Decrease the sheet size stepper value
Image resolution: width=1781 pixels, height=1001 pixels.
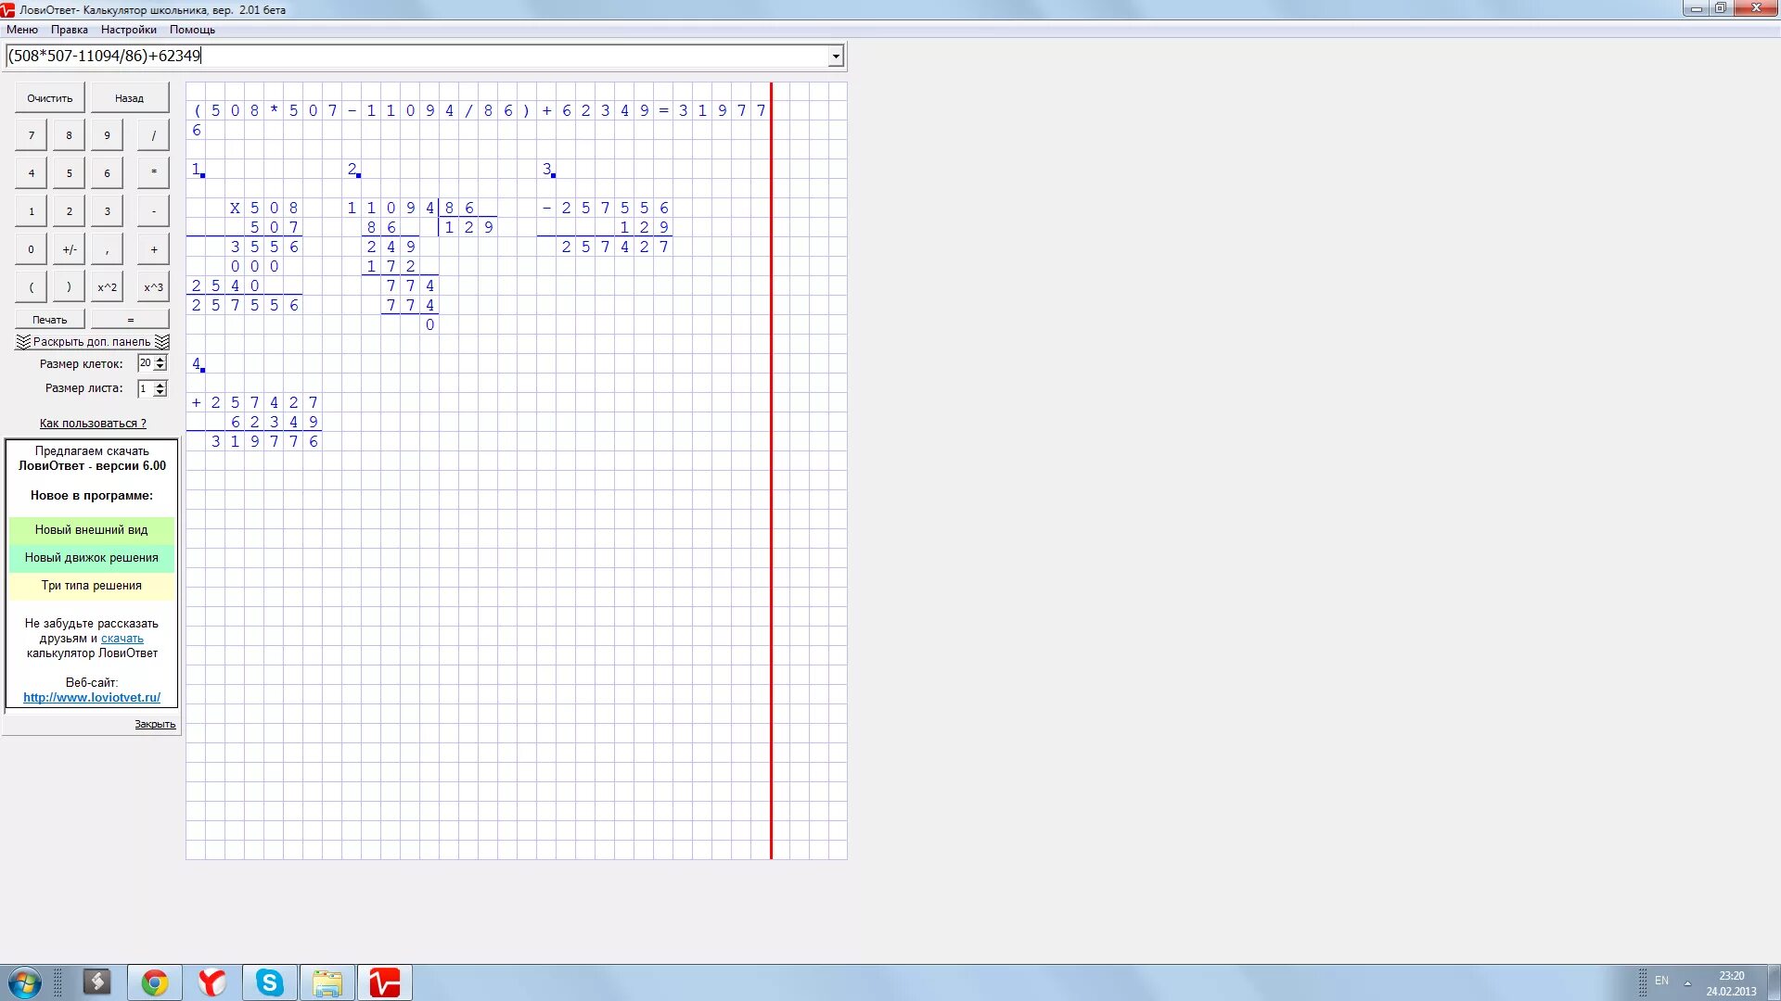click(x=160, y=393)
